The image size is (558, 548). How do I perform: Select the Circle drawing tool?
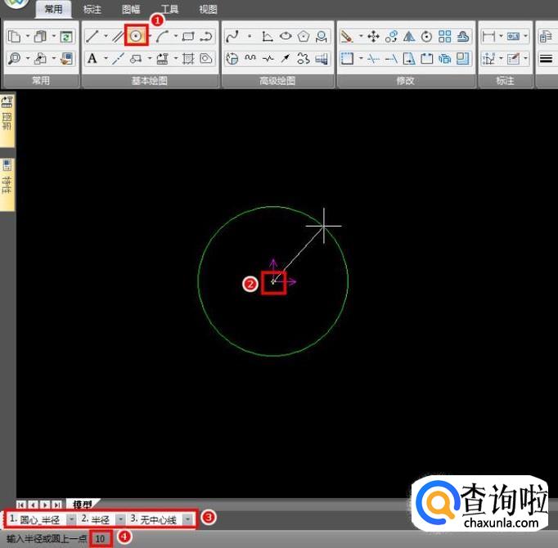coord(136,36)
